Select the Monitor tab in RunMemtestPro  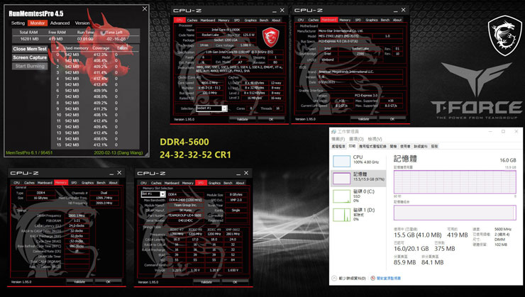[37, 23]
